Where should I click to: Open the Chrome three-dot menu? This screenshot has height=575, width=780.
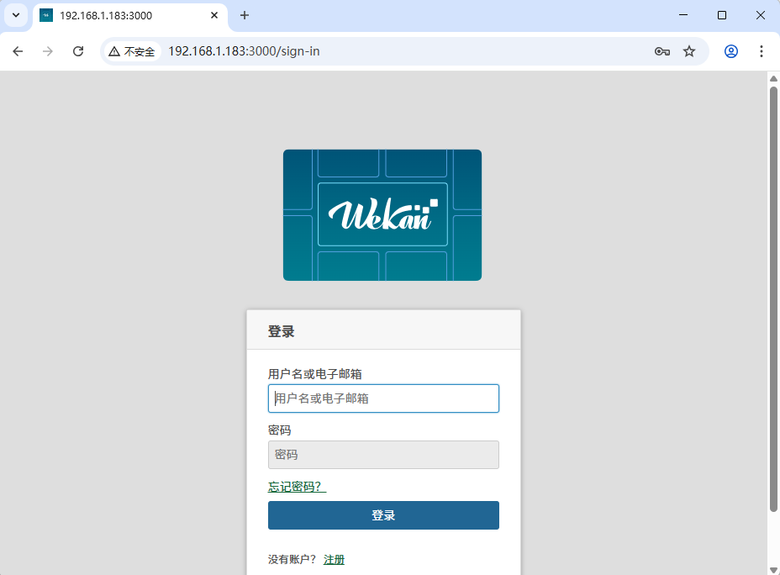(x=762, y=51)
